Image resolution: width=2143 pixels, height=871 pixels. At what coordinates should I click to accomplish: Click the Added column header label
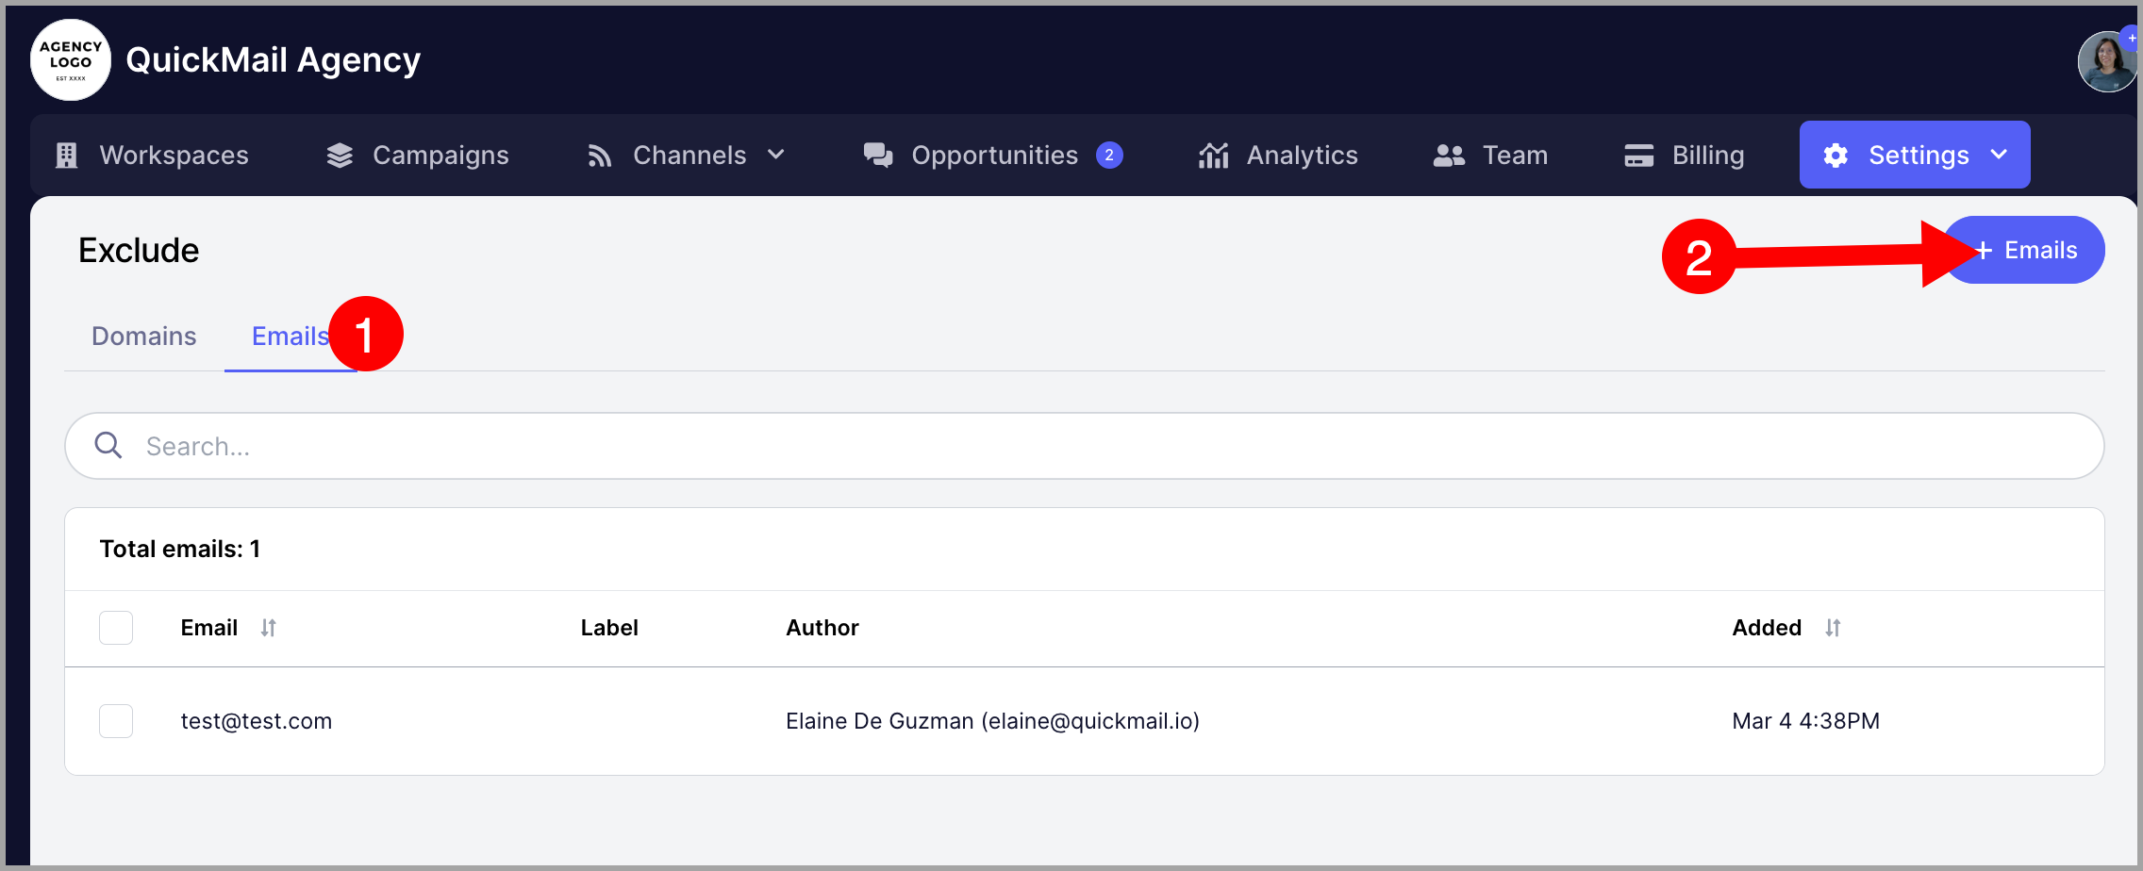click(x=1767, y=628)
